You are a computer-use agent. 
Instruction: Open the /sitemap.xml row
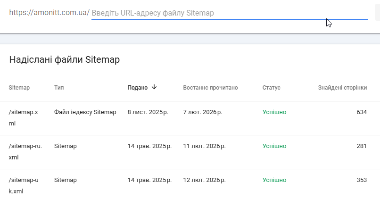pyautogui.click(x=26, y=117)
